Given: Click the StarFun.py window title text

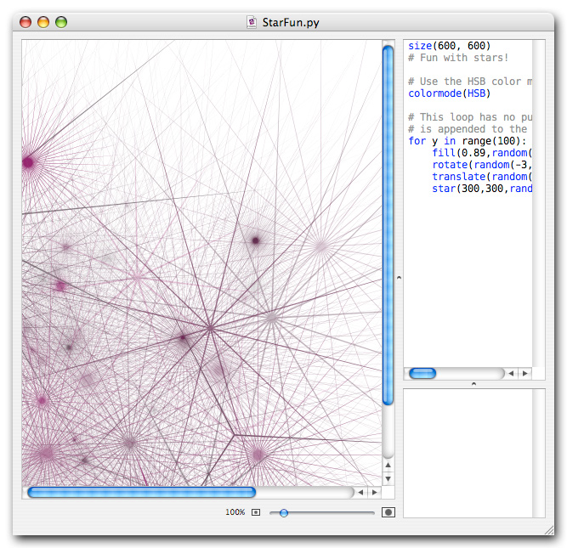Looking at the screenshot, I should click(291, 22).
